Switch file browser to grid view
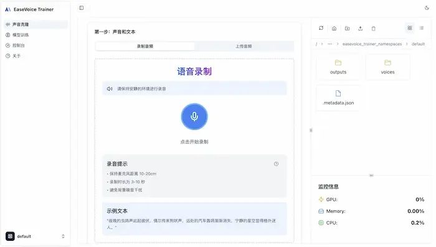 [410, 28]
